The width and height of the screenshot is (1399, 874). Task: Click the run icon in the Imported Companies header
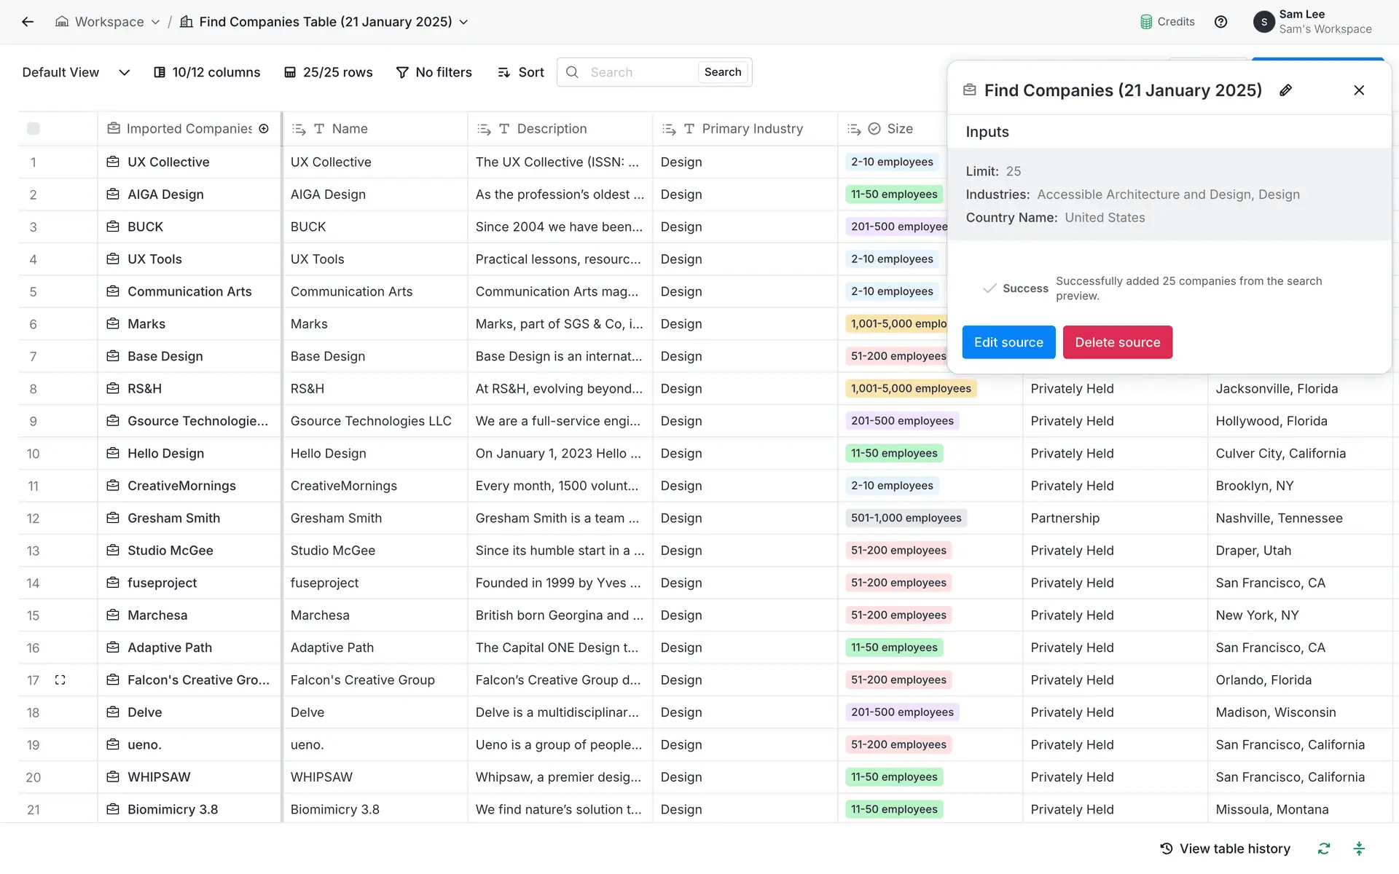point(264,129)
